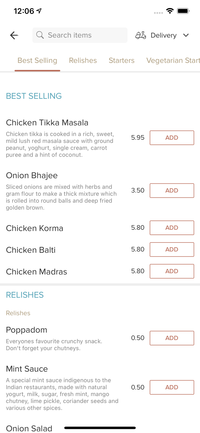Tap the Wi-Fi icon in the status bar
The width and height of the screenshot is (200, 433).
coord(170,11)
